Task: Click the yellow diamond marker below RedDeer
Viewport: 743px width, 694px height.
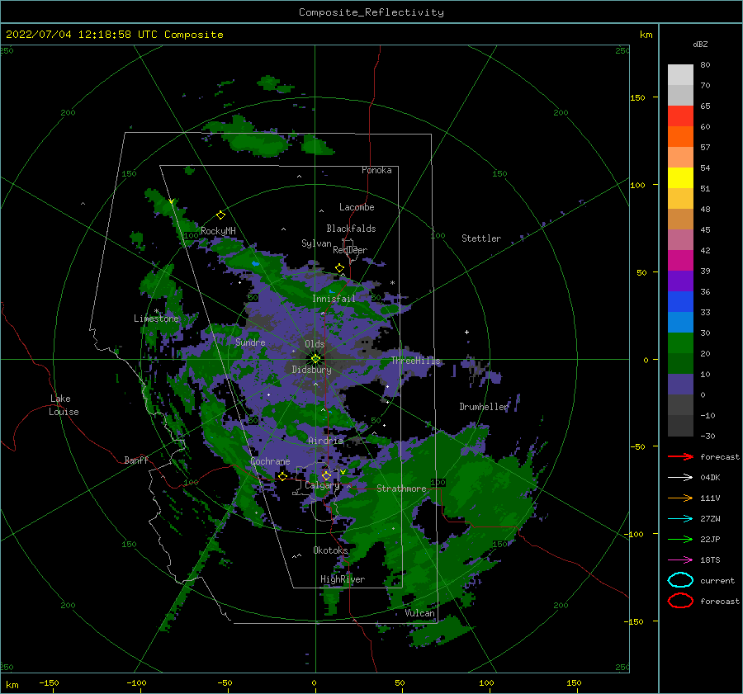Action: (x=340, y=268)
